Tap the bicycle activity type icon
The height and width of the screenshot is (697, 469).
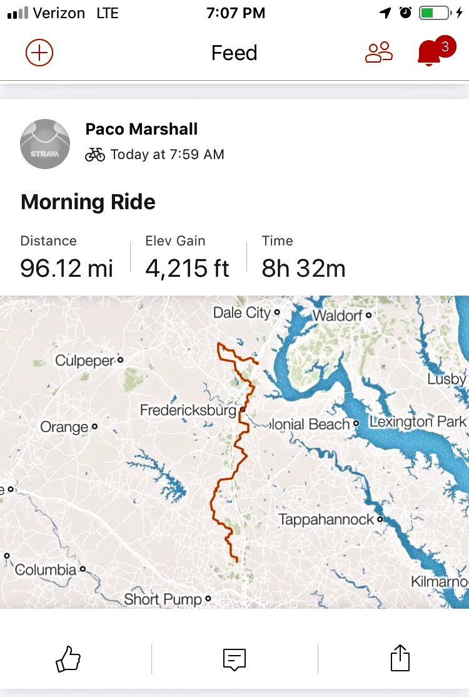pyautogui.click(x=95, y=155)
